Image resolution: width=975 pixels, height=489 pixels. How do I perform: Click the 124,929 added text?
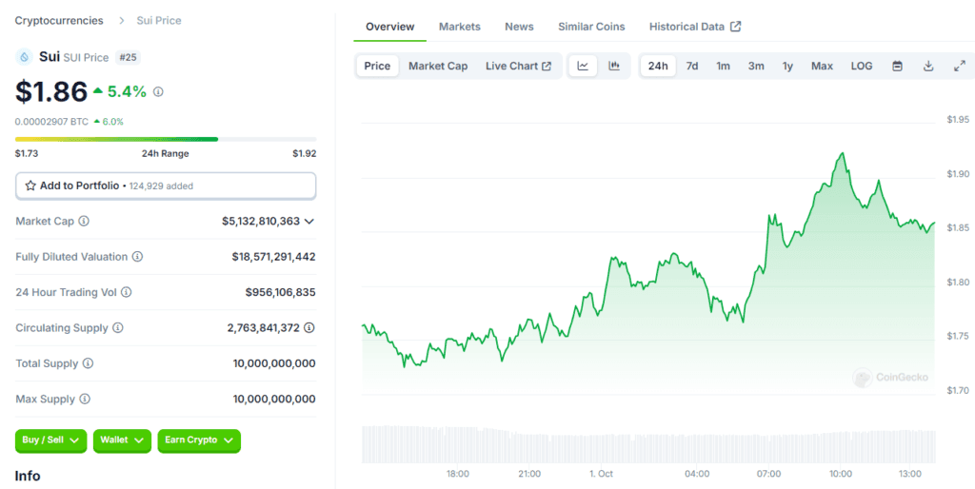pos(161,186)
